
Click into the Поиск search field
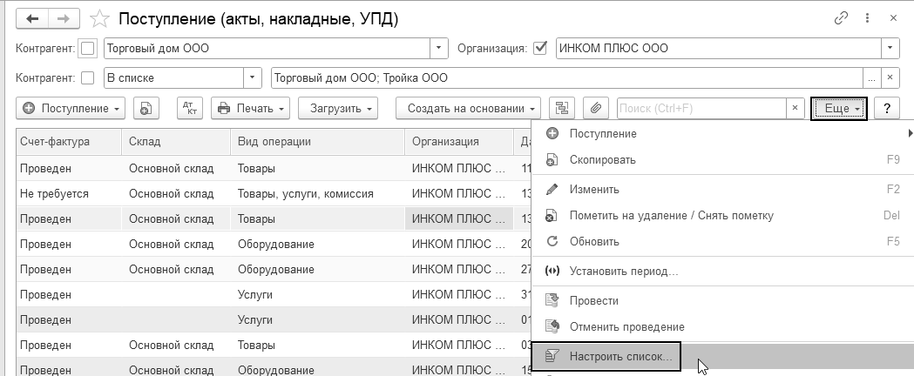pos(701,108)
